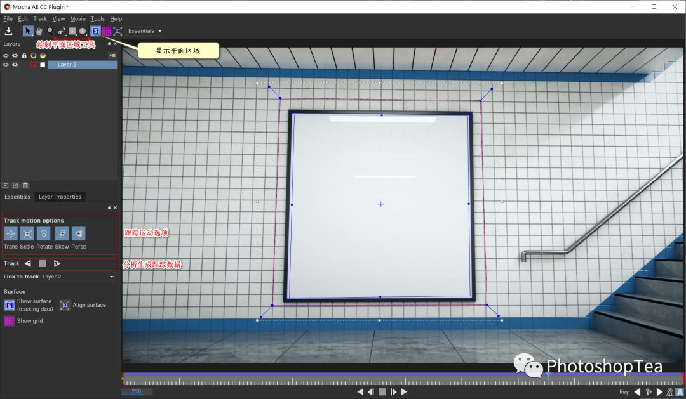Click Align surface icon in top toolbar
This screenshot has height=399, width=686.
(x=118, y=31)
